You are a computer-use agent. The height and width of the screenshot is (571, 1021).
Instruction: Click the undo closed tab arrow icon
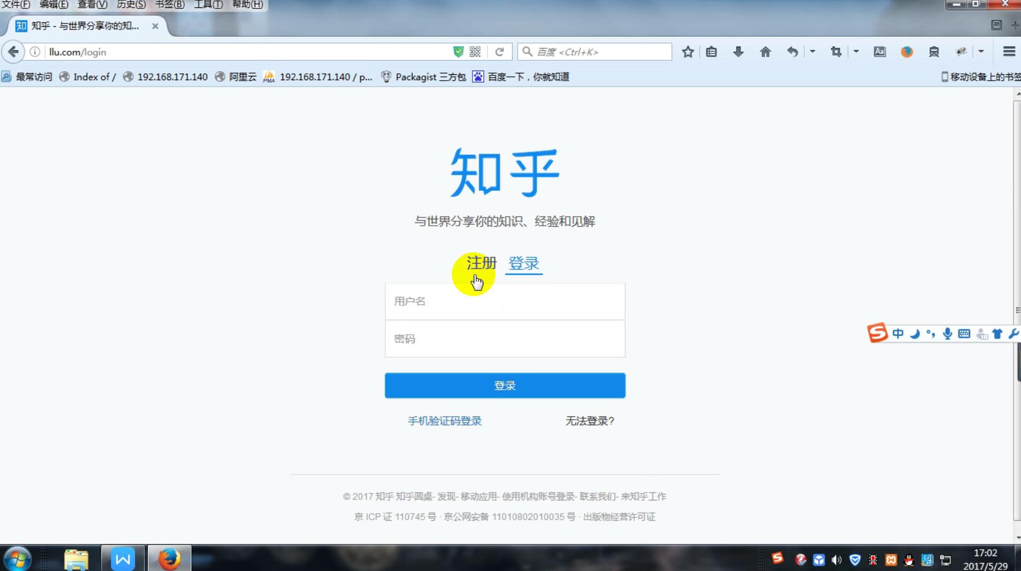pos(793,52)
